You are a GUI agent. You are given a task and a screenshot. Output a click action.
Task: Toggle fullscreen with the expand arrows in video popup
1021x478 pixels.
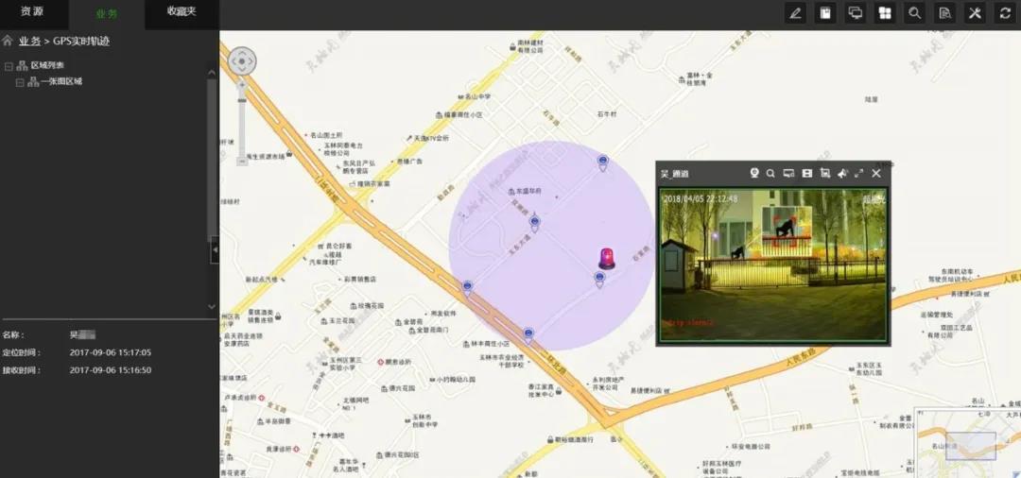coord(858,174)
